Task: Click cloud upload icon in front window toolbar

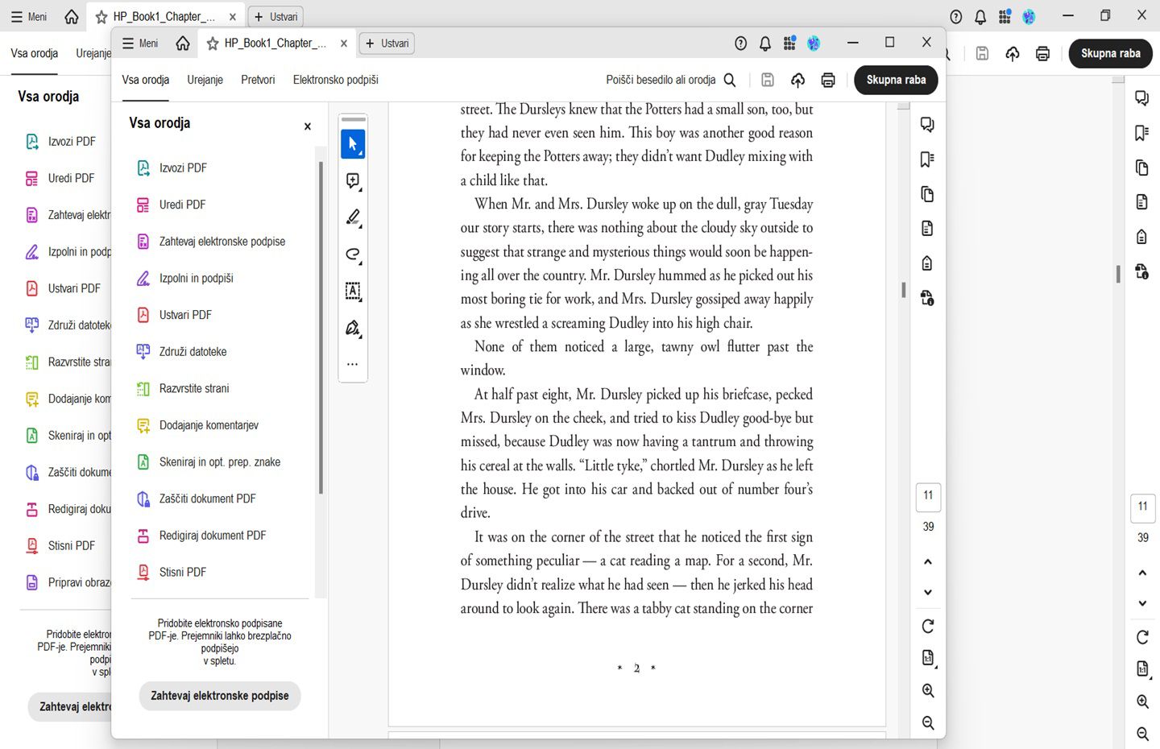Action: pos(797,80)
